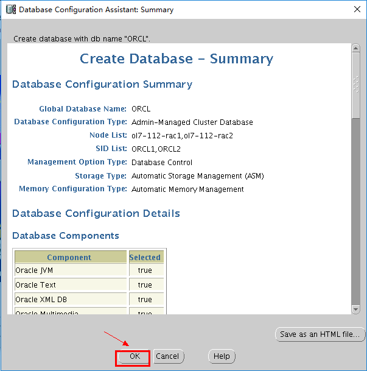The image size is (367, 371).
Task: Click the Selected column header
Action: [146, 257]
